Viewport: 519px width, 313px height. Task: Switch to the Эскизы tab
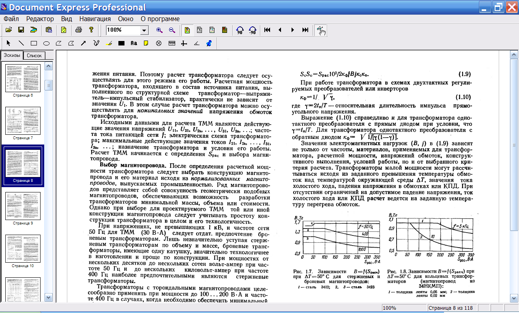click(12, 55)
